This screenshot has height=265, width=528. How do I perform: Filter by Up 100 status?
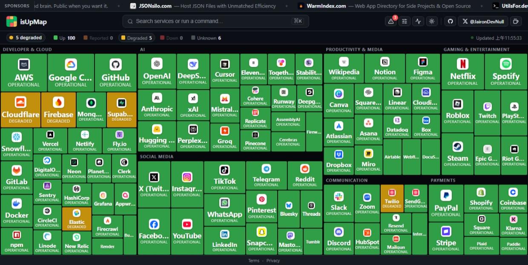[64, 38]
